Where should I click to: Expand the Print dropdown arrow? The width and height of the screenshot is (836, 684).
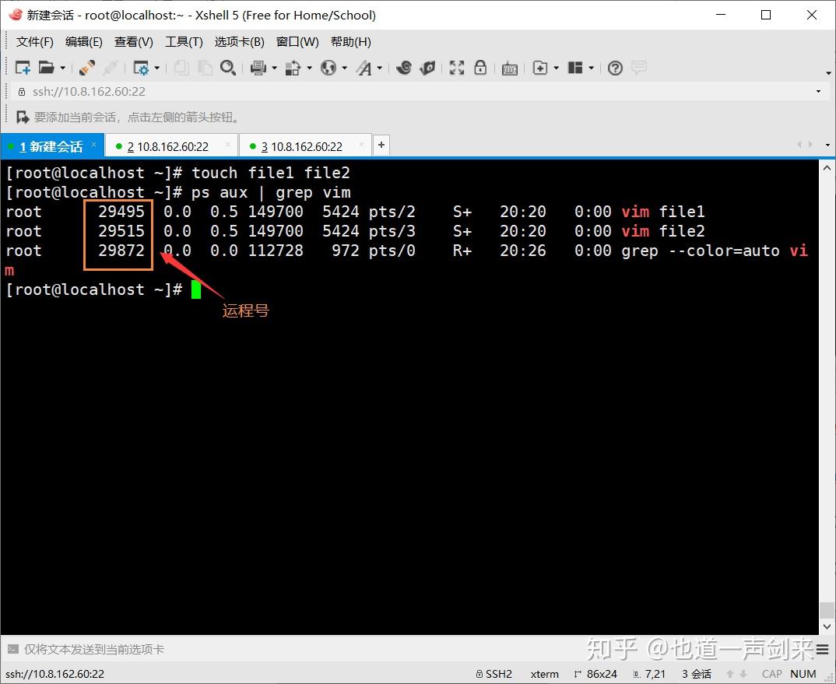(275, 68)
